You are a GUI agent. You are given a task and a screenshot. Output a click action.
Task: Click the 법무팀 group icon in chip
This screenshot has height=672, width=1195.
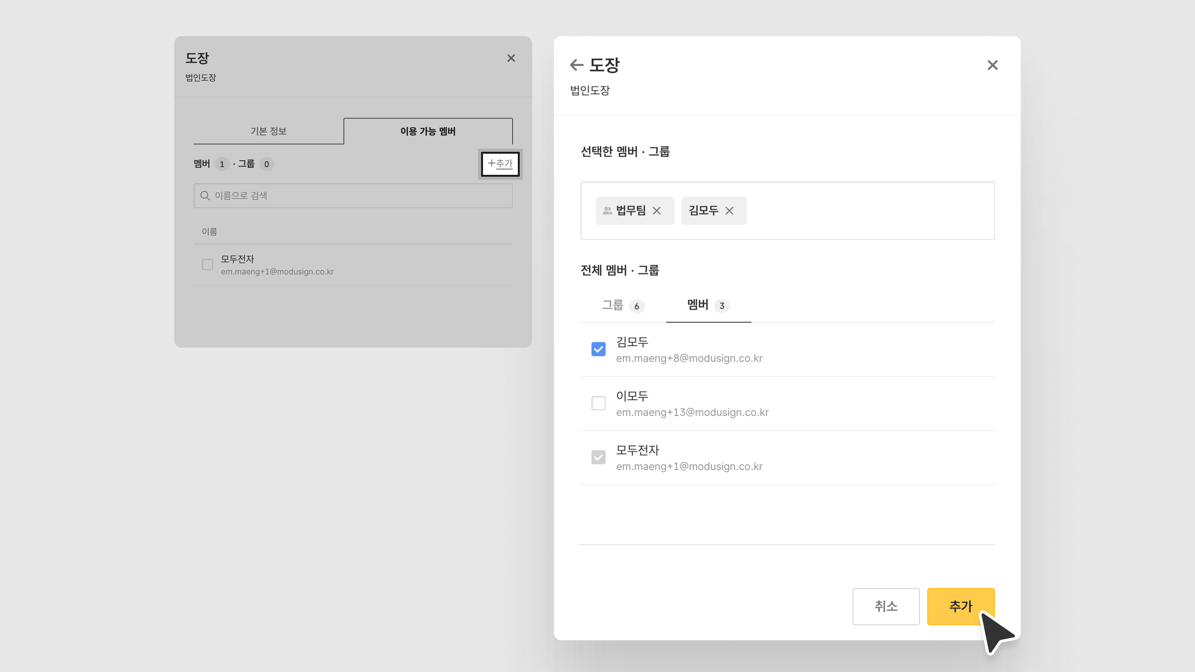point(607,211)
